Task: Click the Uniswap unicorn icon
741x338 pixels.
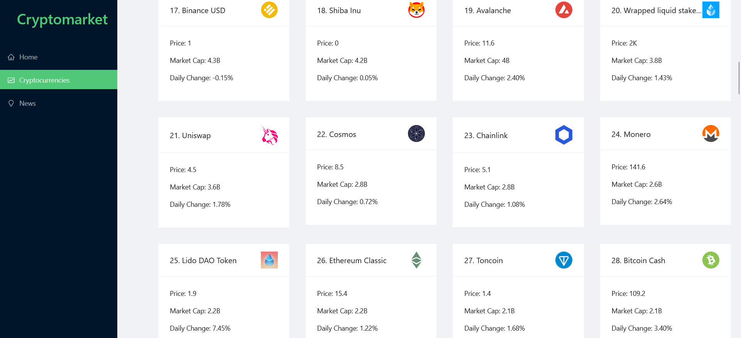Action: pos(269,135)
